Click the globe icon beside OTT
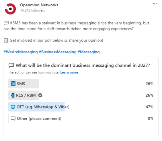 (x=13, y=107)
